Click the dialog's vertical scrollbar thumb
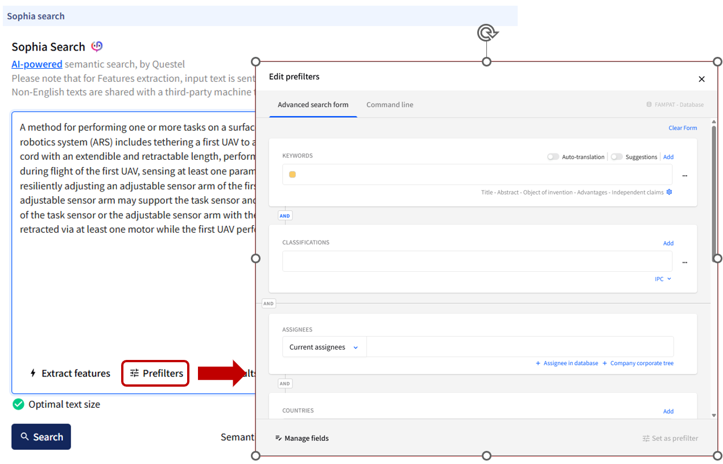 point(714,193)
